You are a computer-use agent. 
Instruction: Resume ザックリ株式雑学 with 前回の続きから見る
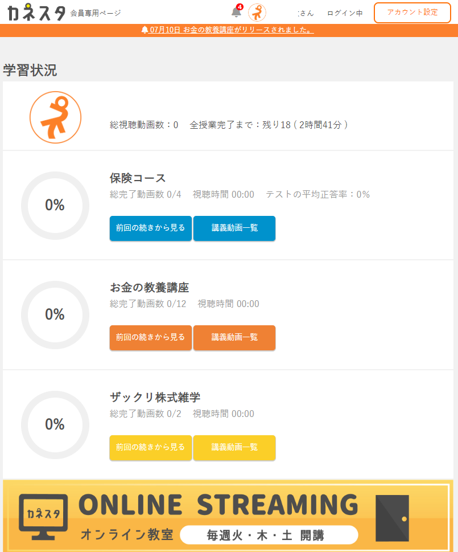tap(151, 447)
